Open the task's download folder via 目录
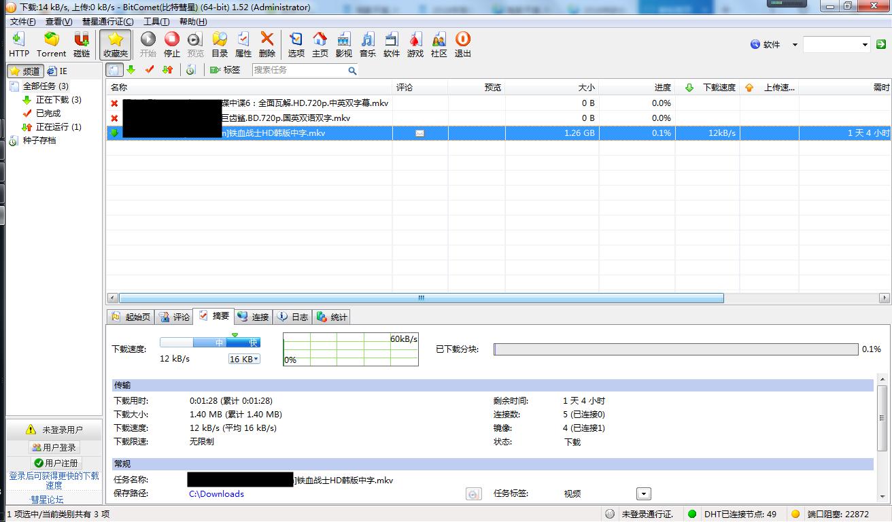This screenshot has width=892, height=522. pyautogui.click(x=219, y=44)
